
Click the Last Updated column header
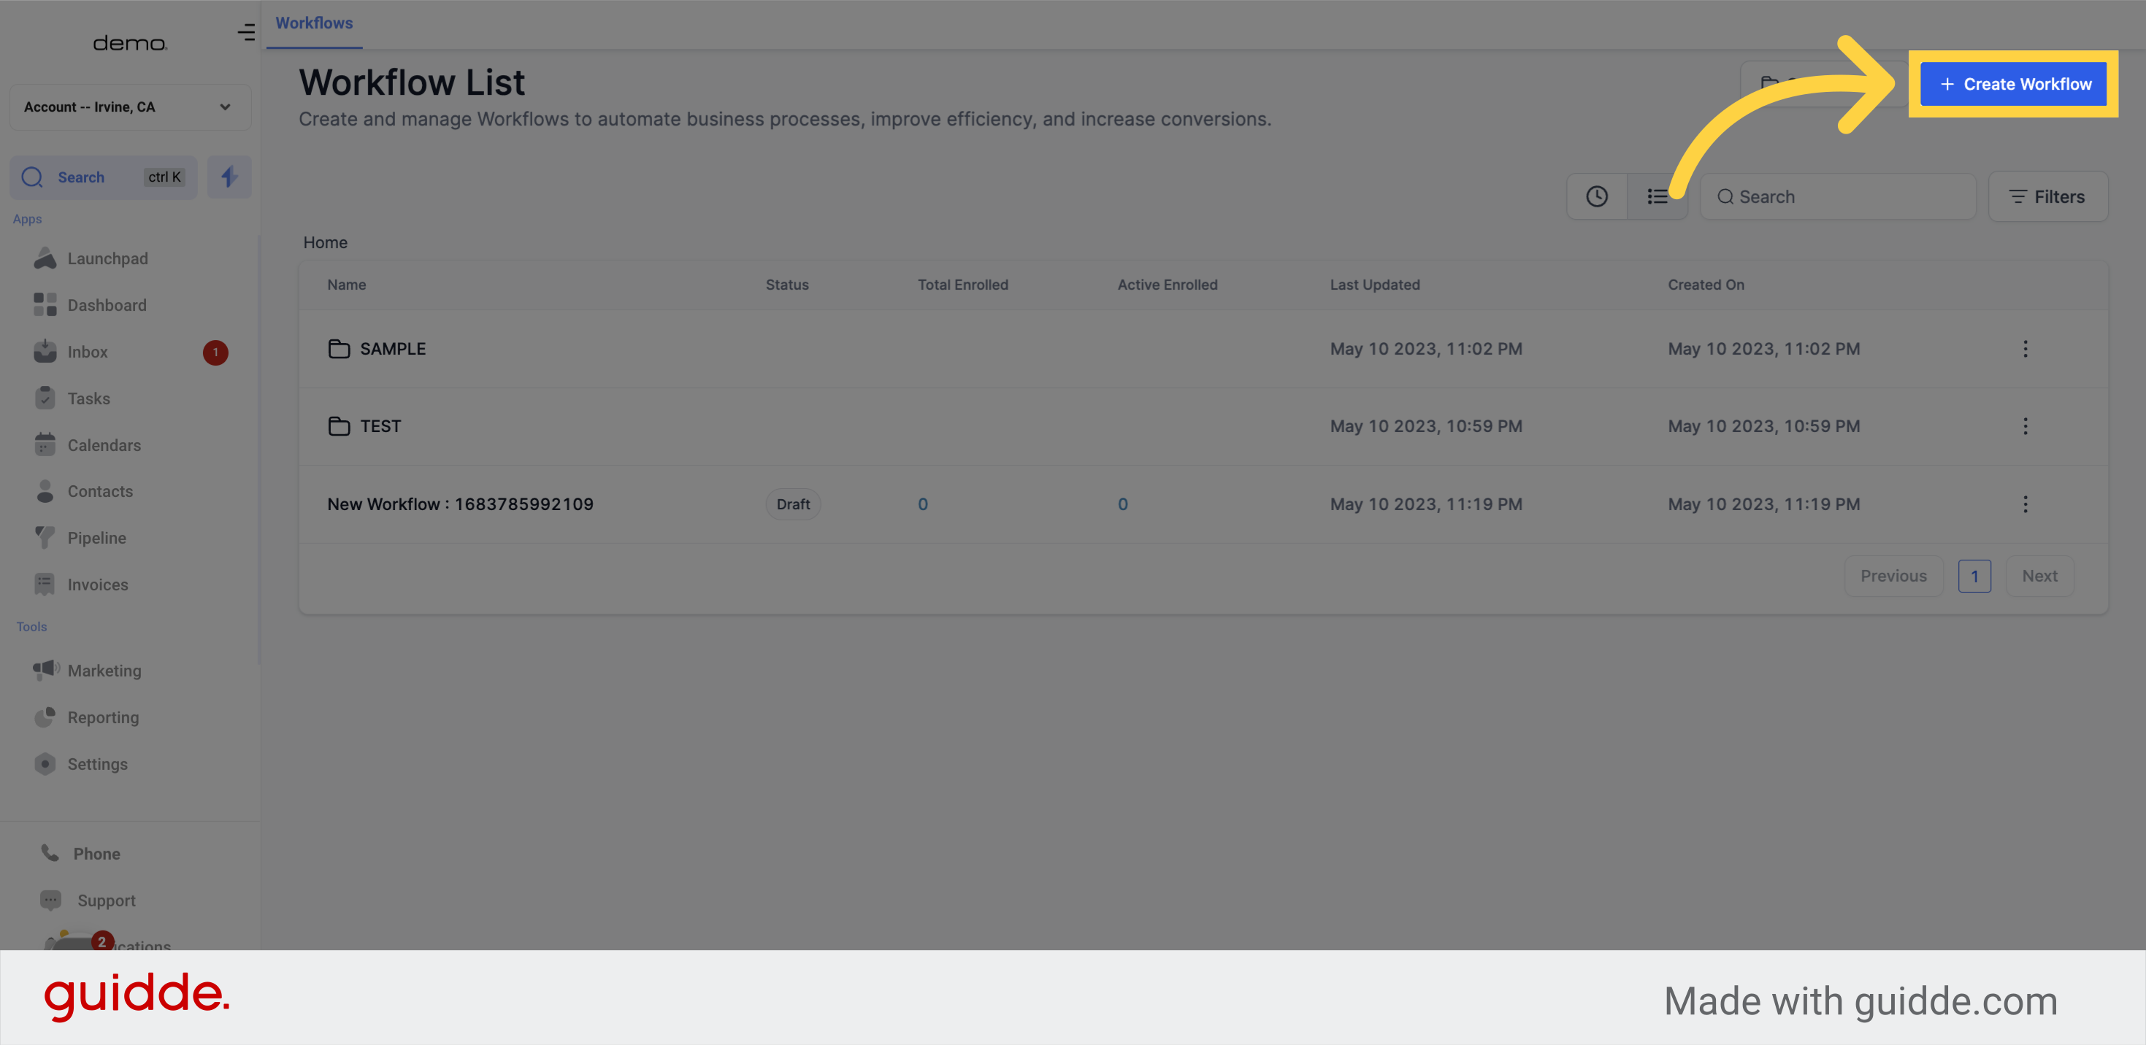coord(1375,285)
